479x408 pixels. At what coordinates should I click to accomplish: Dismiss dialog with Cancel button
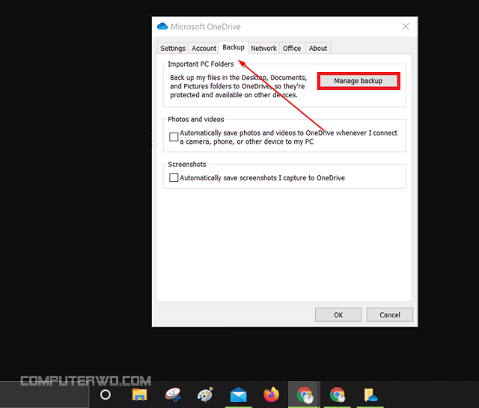tap(390, 314)
